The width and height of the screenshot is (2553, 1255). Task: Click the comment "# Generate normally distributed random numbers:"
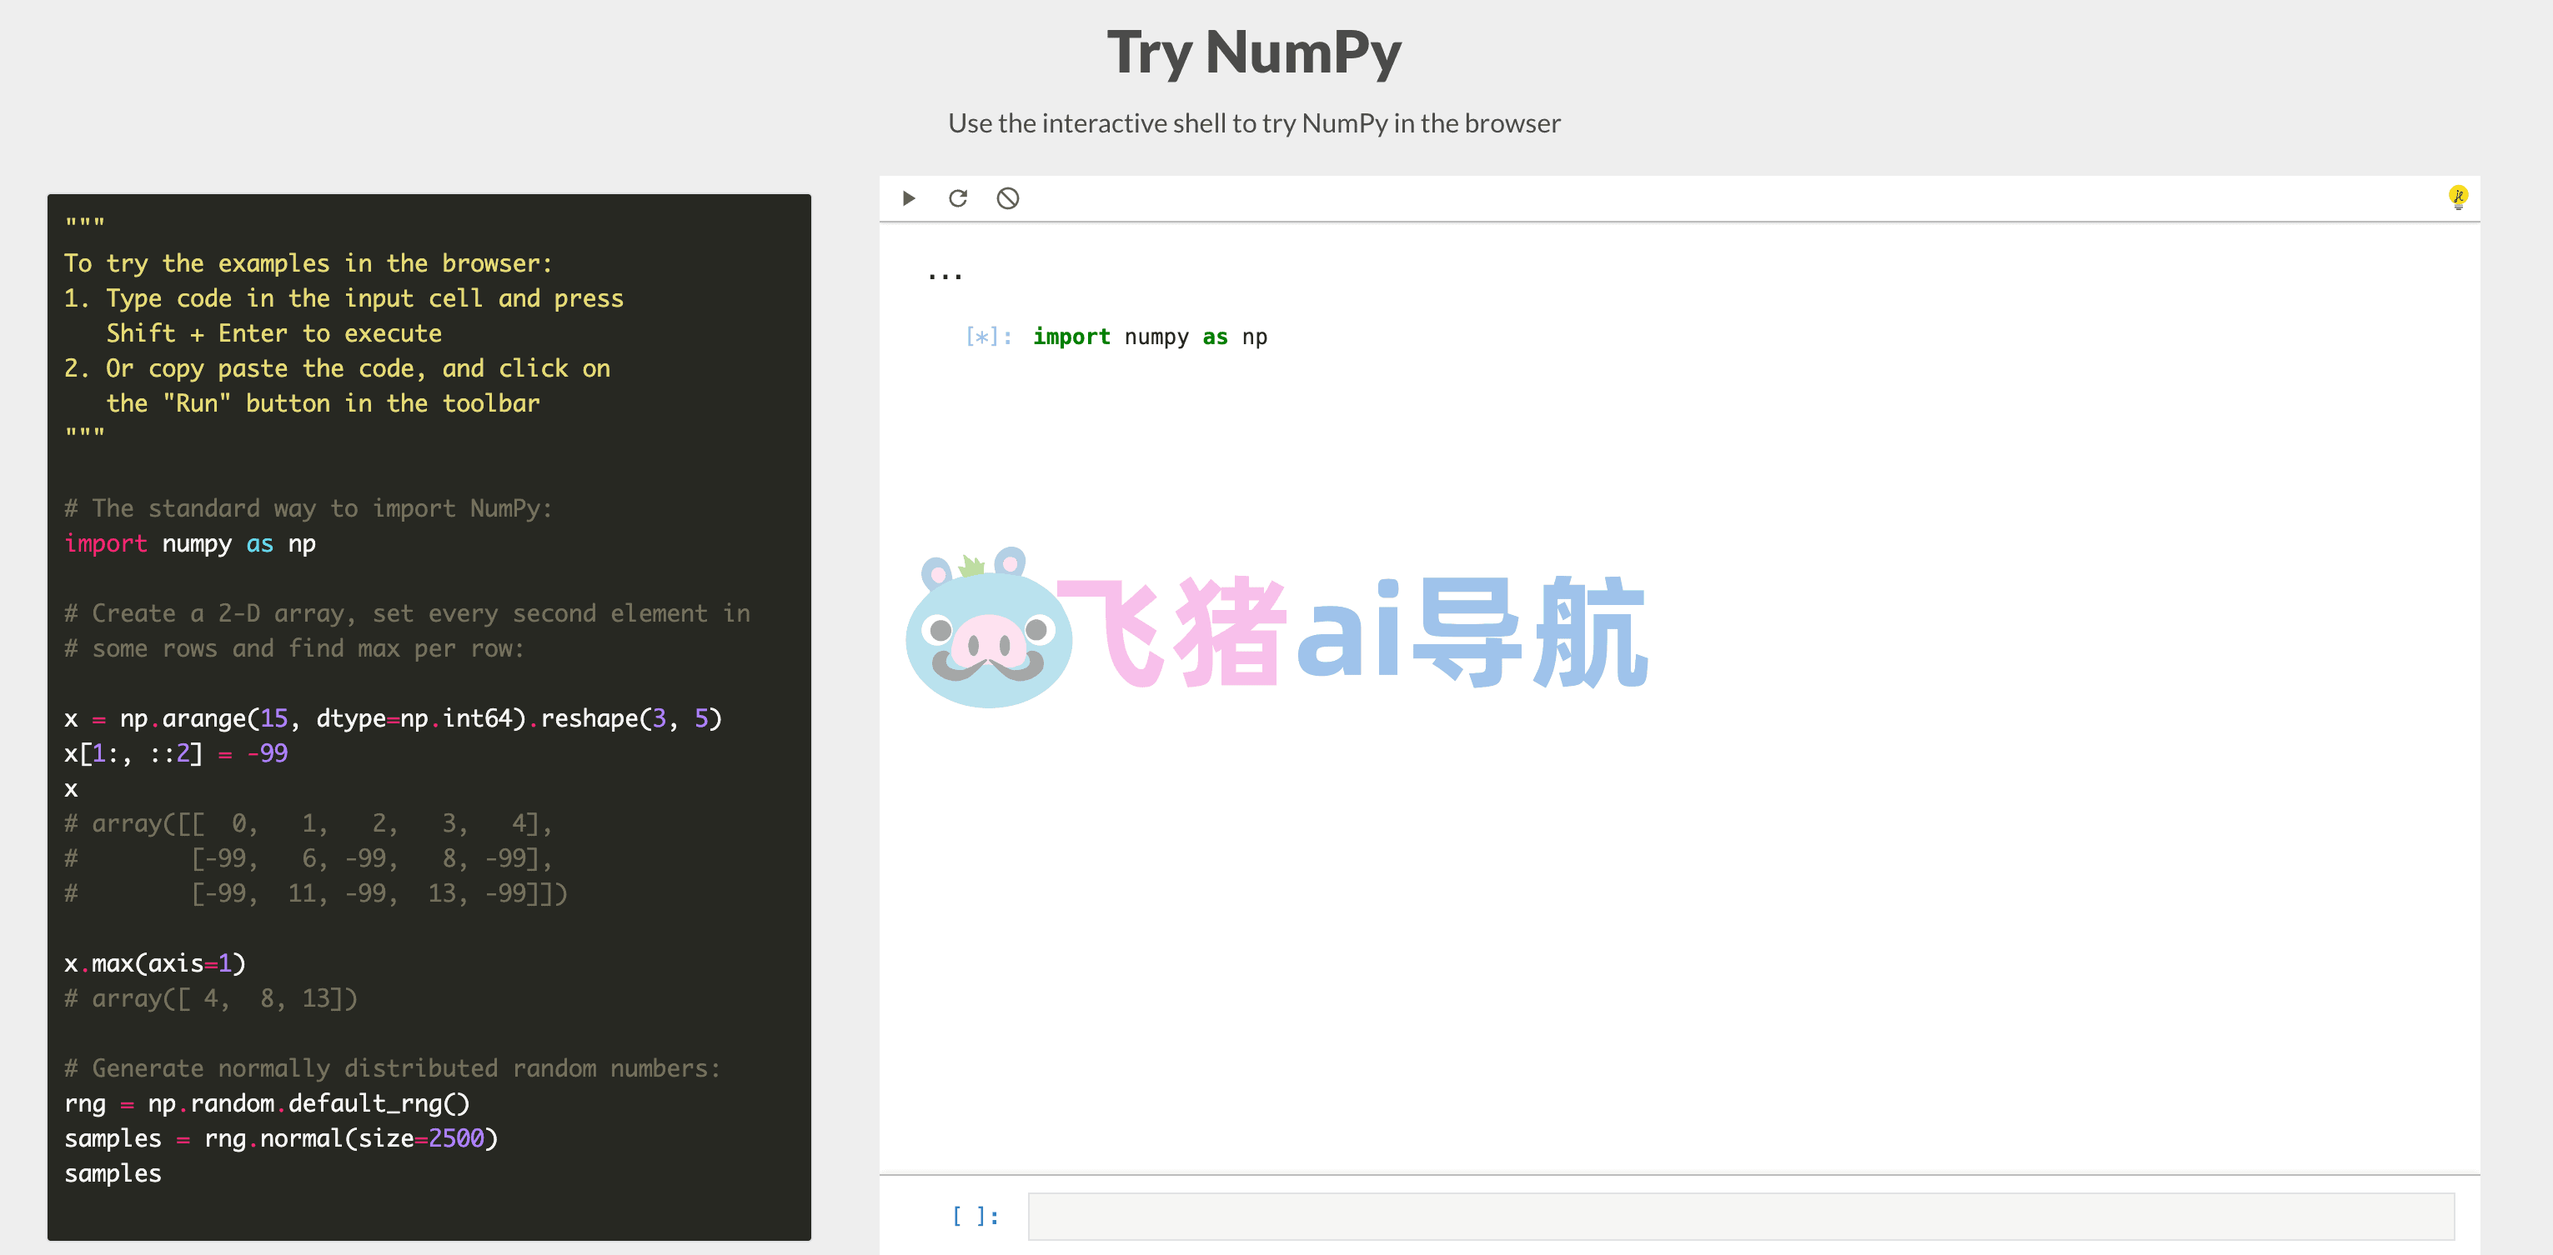(x=393, y=1067)
